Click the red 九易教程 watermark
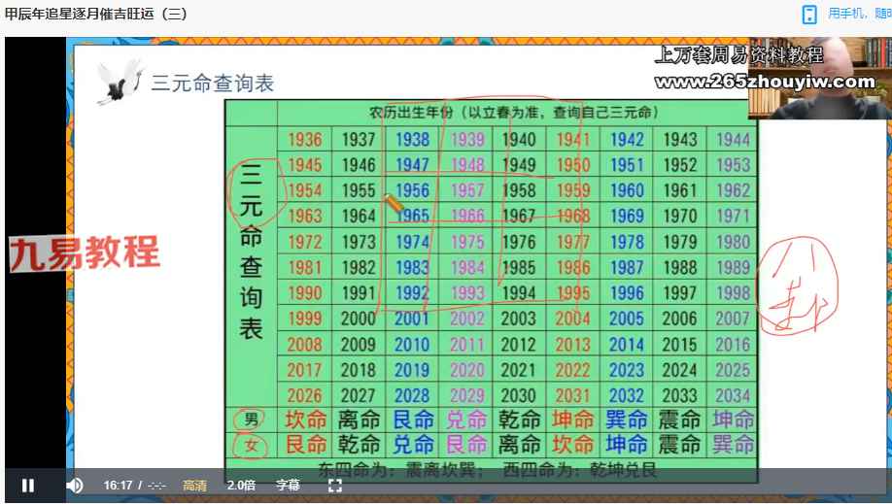 (85, 253)
